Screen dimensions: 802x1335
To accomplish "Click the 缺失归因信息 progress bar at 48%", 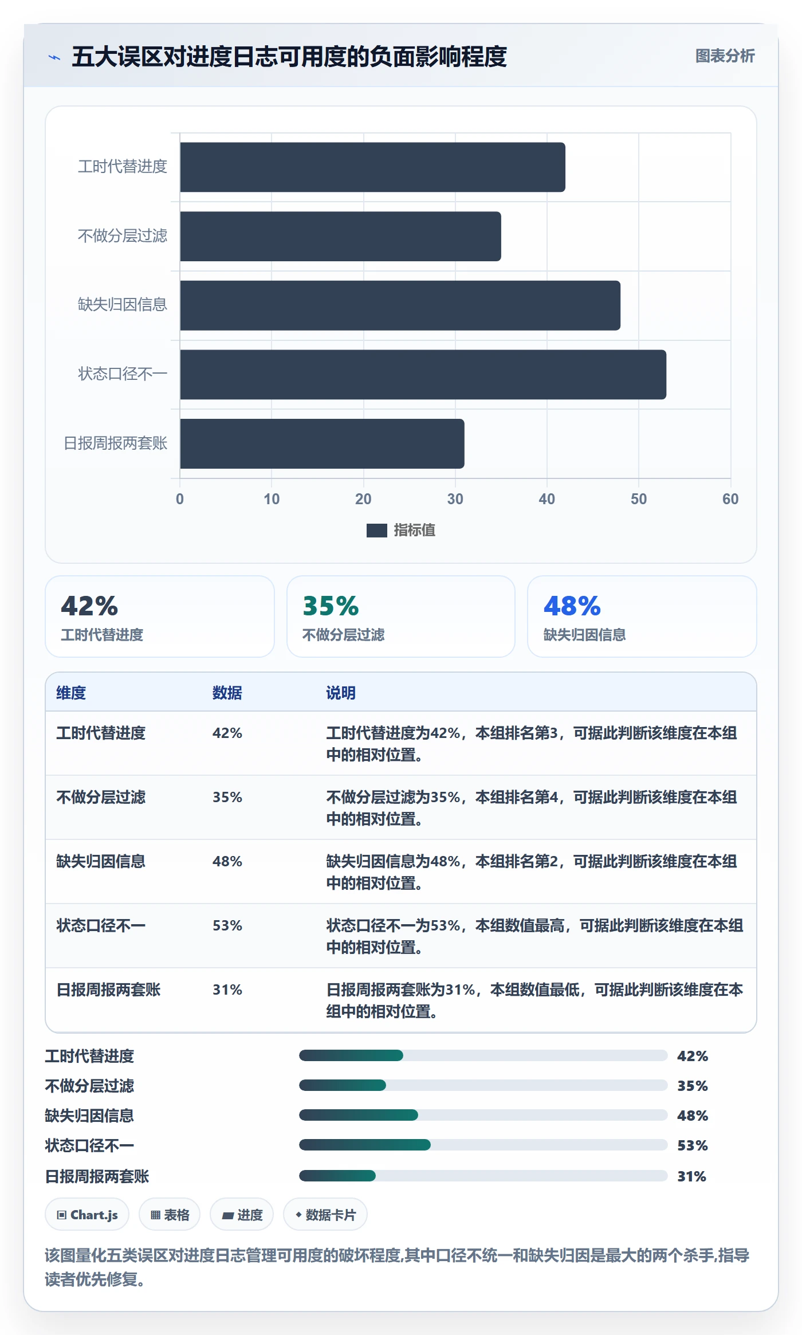I will [483, 1115].
